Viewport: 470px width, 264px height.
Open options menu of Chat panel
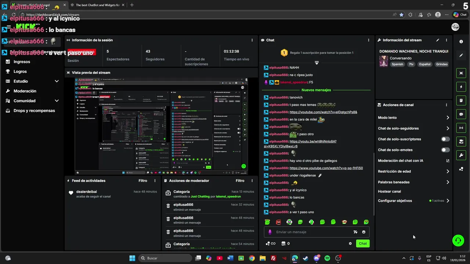click(x=369, y=40)
